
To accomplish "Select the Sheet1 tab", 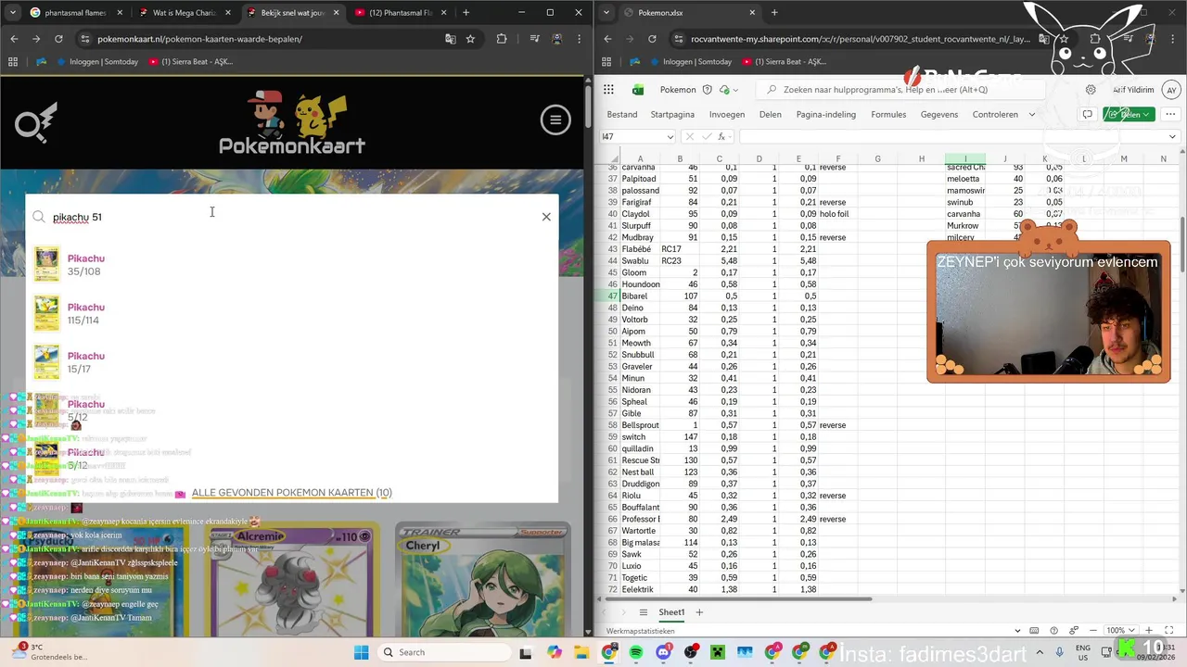I will [671, 612].
